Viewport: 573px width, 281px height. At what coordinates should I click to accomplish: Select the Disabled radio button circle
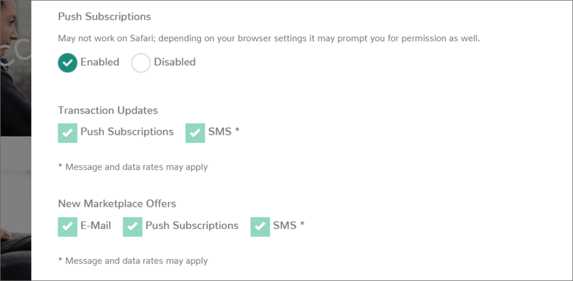(x=141, y=63)
